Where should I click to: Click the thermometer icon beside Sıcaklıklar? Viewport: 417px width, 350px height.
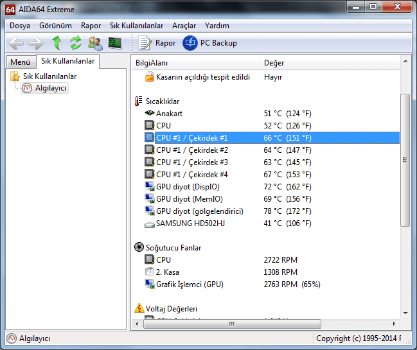pyautogui.click(x=138, y=101)
